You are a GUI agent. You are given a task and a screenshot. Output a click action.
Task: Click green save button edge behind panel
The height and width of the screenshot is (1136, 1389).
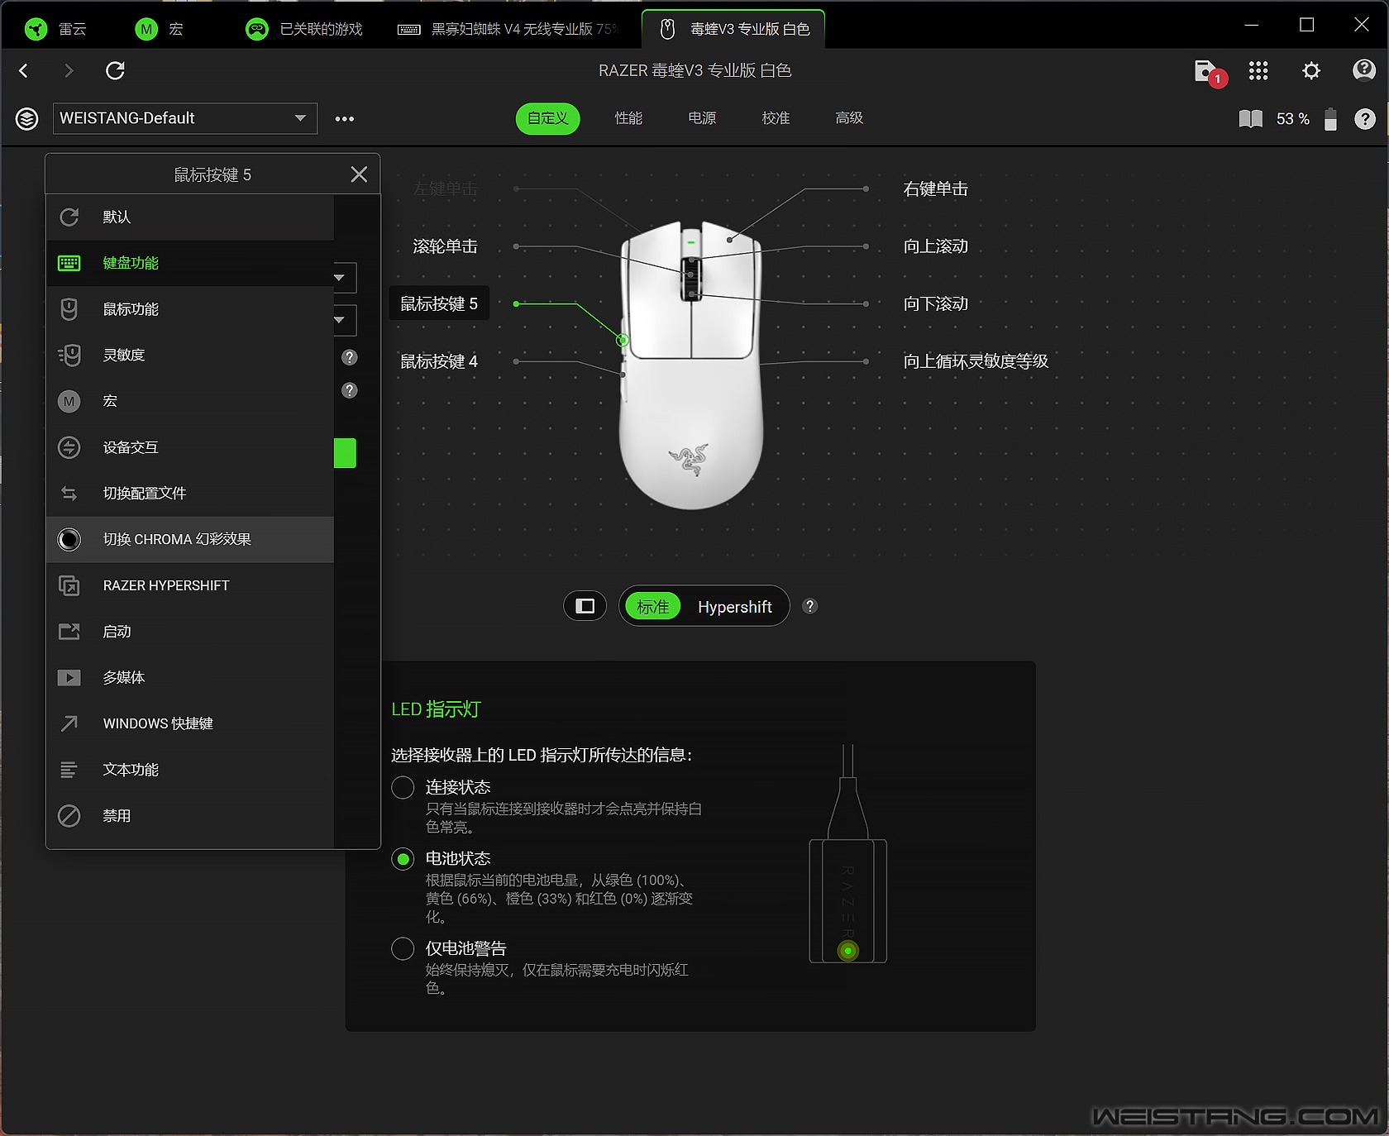click(345, 453)
